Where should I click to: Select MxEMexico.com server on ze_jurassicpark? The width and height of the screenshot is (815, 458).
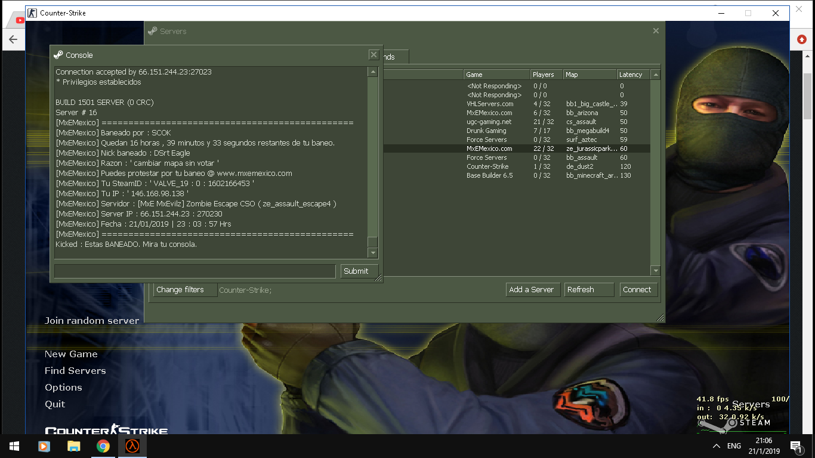click(x=516, y=148)
